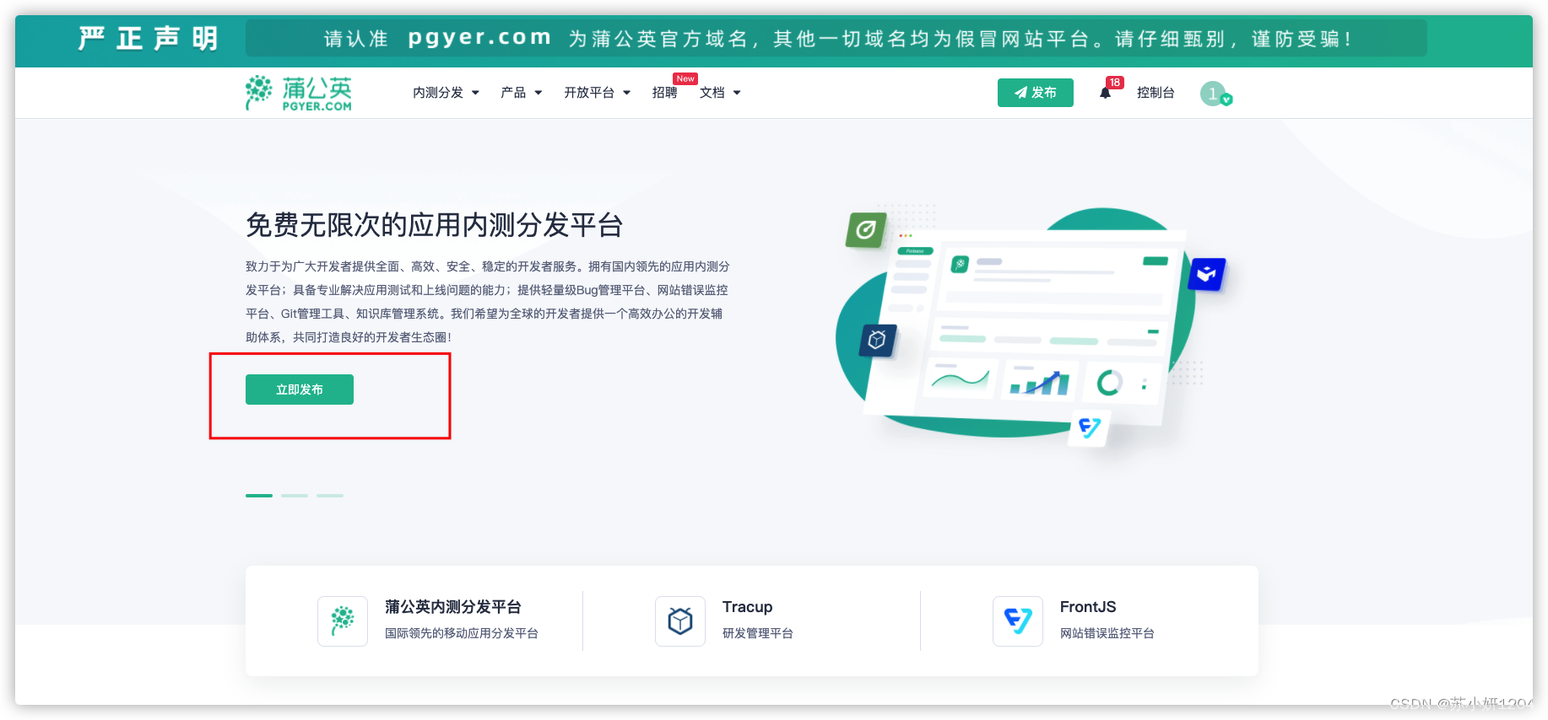Click the 国际领先的移动应用分发平台 subtitle
The width and height of the screenshot is (1548, 720).
[x=462, y=633]
